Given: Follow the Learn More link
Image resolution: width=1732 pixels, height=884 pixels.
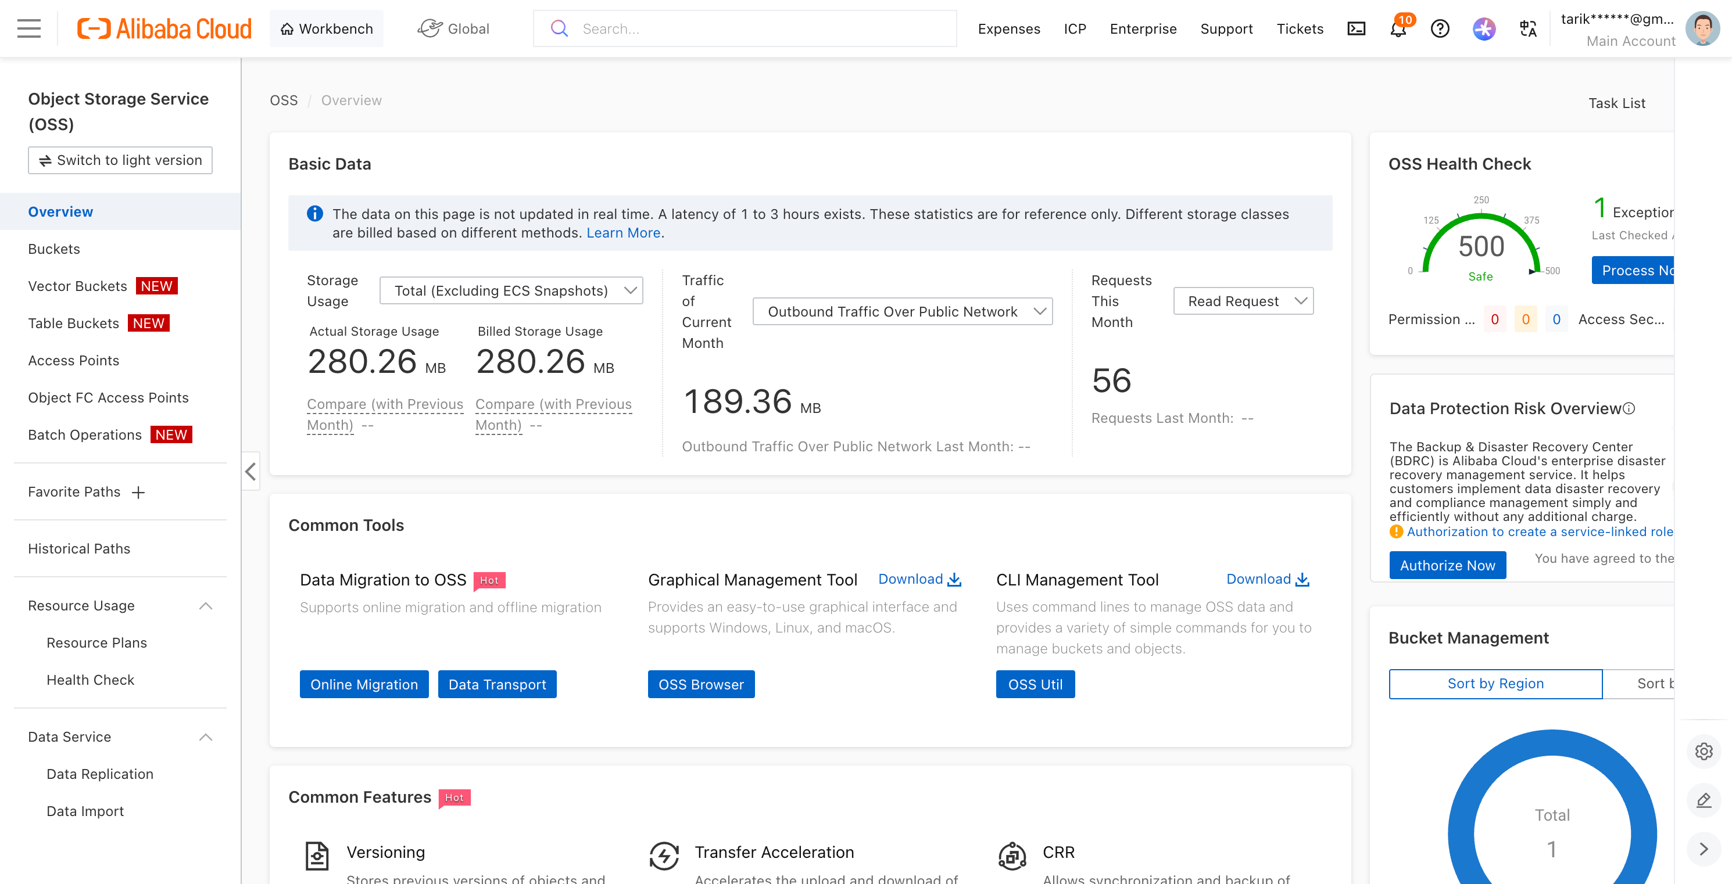Looking at the screenshot, I should click(x=623, y=232).
